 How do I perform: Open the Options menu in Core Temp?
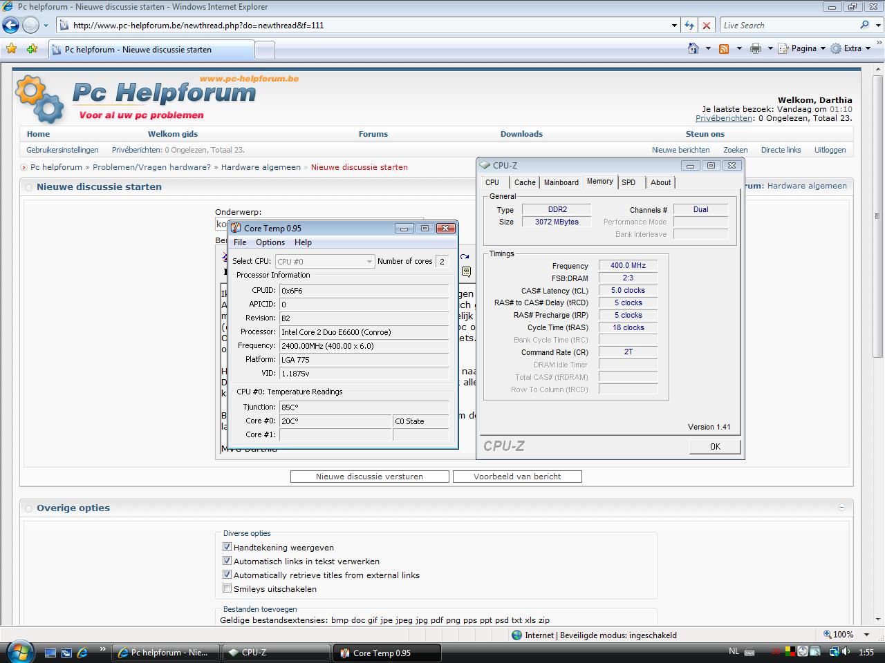(x=270, y=242)
